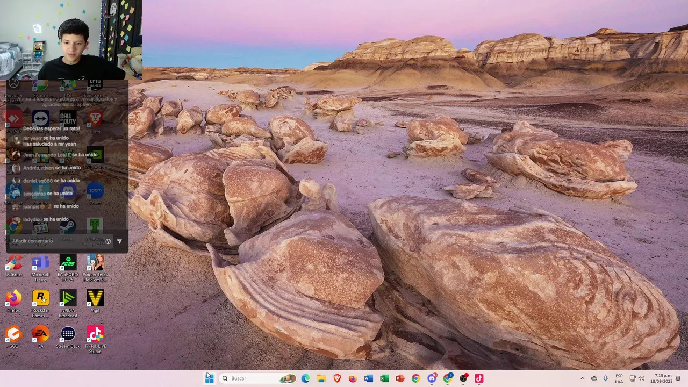Select the Zoom desktop shortcut
Image resolution: width=688 pixels, height=387 pixels.
tap(95, 193)
